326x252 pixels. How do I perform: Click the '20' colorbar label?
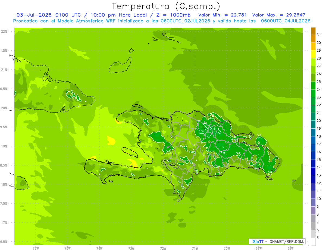[x=319, y=120]
